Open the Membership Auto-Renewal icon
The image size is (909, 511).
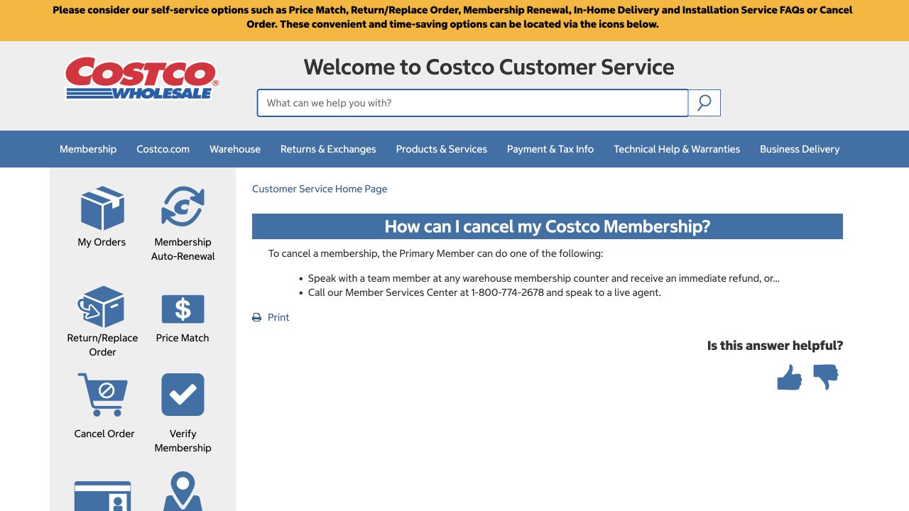183,207
